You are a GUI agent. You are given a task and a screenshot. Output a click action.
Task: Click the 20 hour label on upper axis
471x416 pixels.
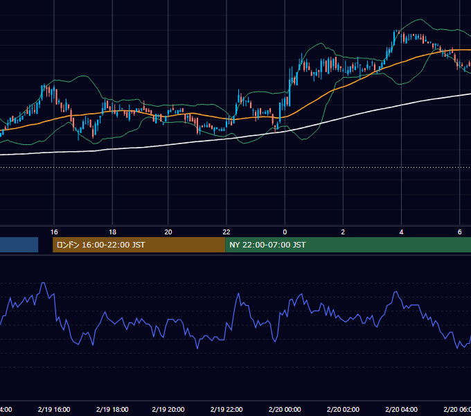(x=168, y=232)
